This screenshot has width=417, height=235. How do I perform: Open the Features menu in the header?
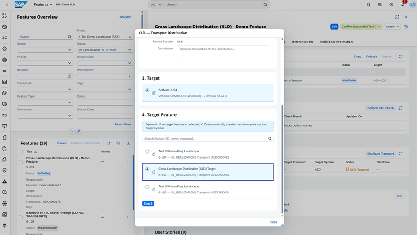(43, 4)
